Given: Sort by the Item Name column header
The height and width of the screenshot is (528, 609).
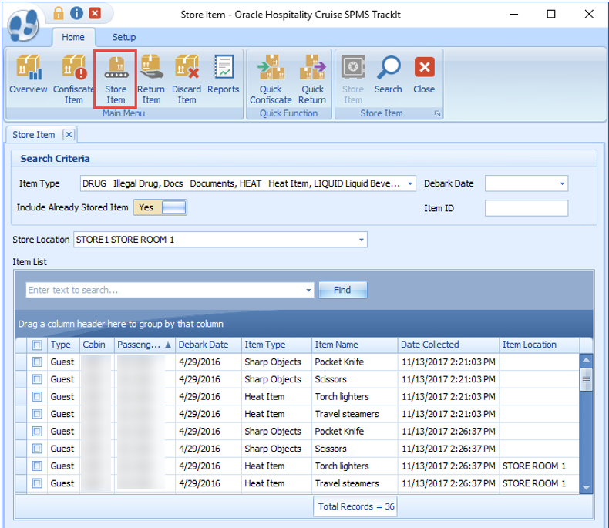Looking at the screenshot, I should 355,345.
